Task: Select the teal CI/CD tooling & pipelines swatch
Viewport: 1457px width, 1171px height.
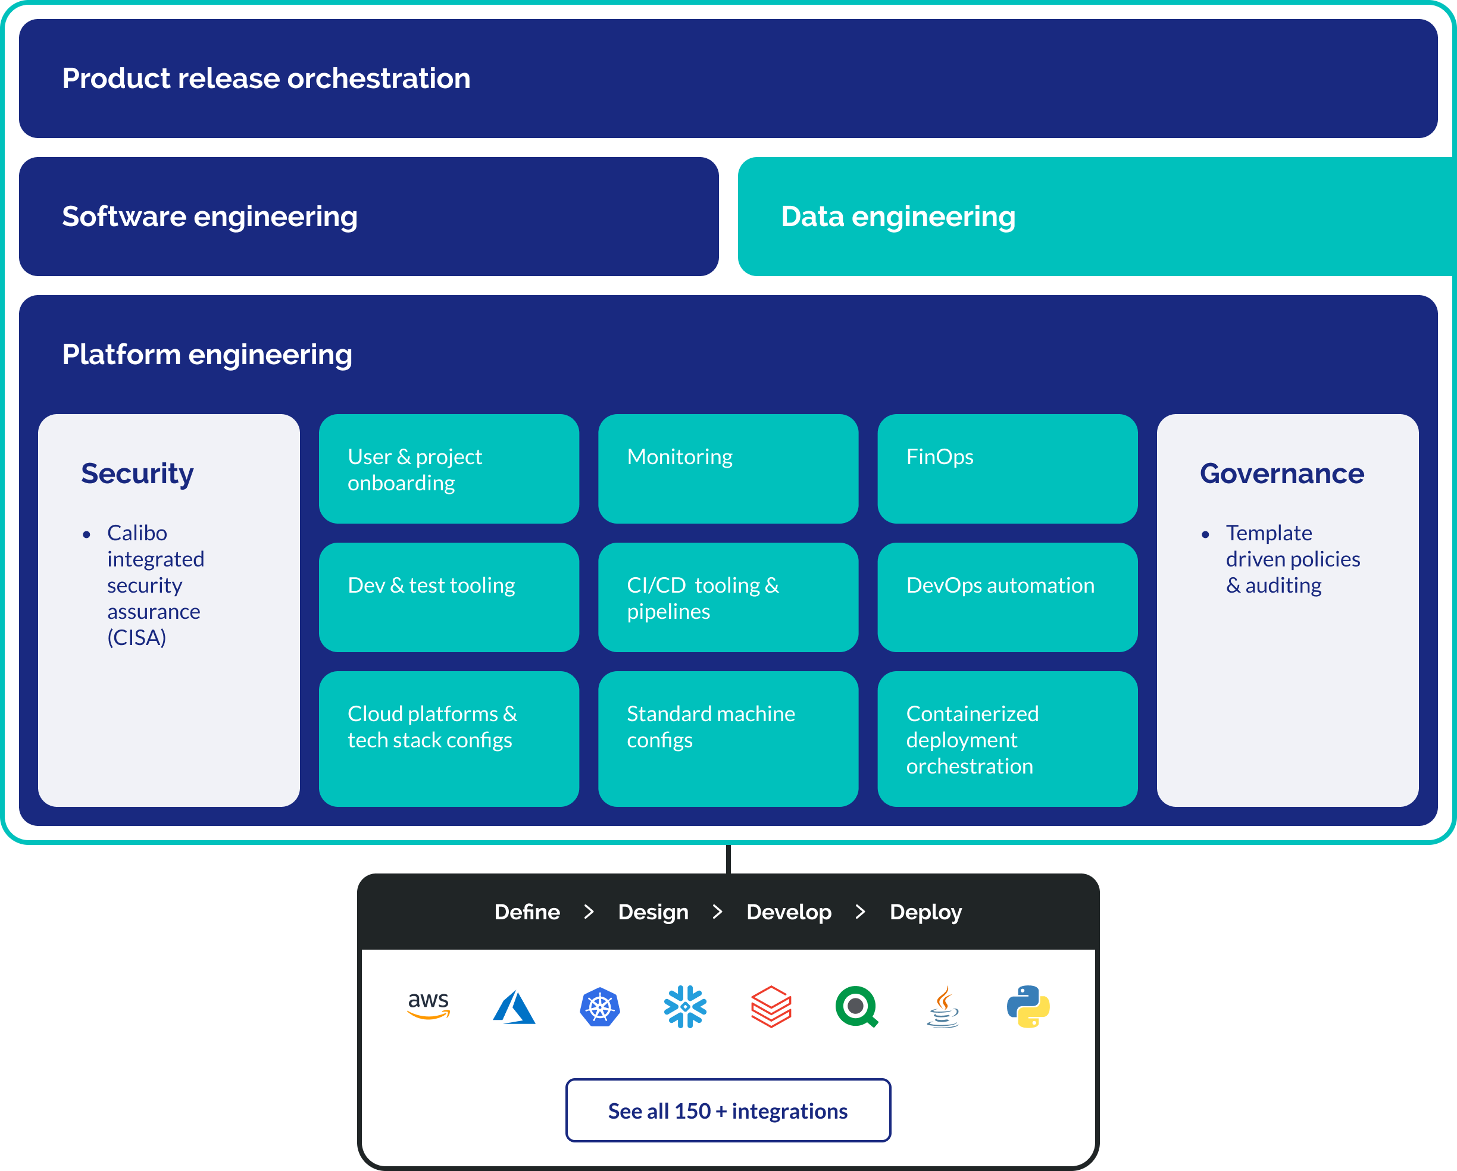Action: [x=728, y=597]
